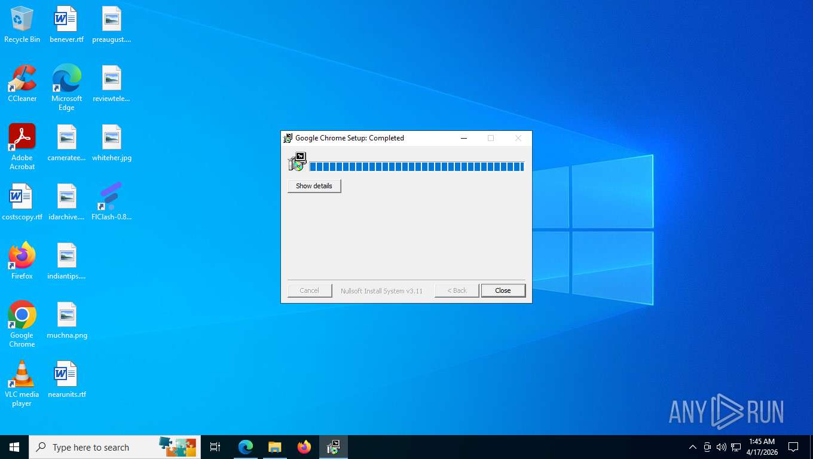This screenshot has height=459, width=813.
Task: Open benever.rtf document icon
Action: [x=66, y=25]
